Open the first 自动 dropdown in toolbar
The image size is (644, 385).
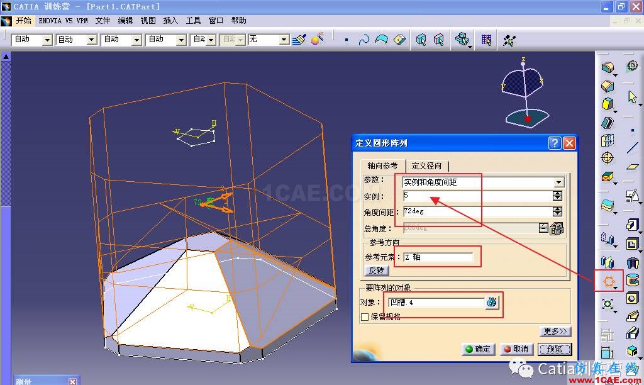click(x=48, y=40)
